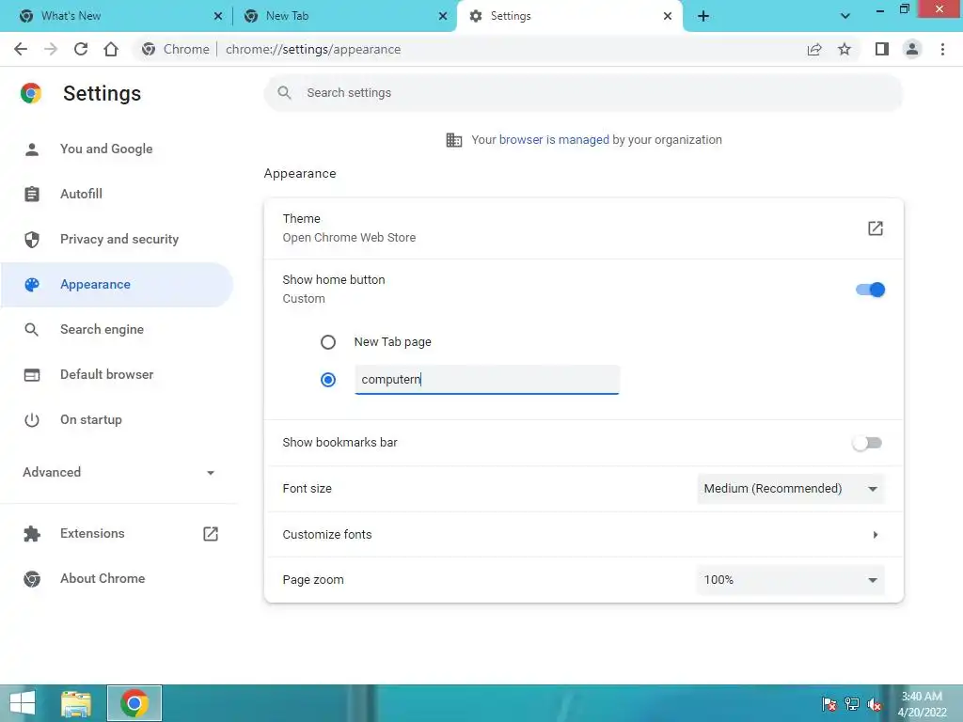Click the Chrome logo next to Settings
Image resolution: width=963 pixels, height=722 pixels.
point(31,93)
